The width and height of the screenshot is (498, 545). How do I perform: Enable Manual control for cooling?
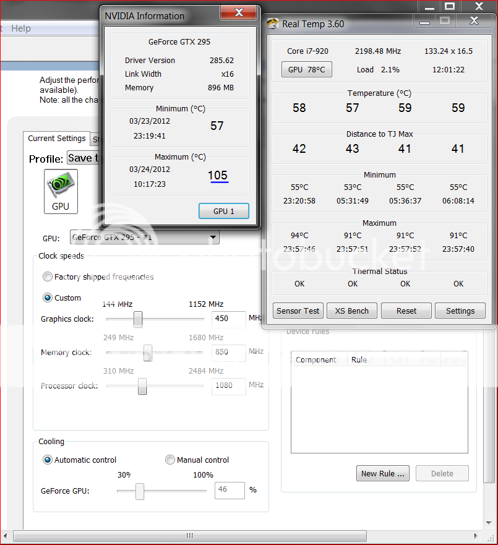[x=170, y=460]
